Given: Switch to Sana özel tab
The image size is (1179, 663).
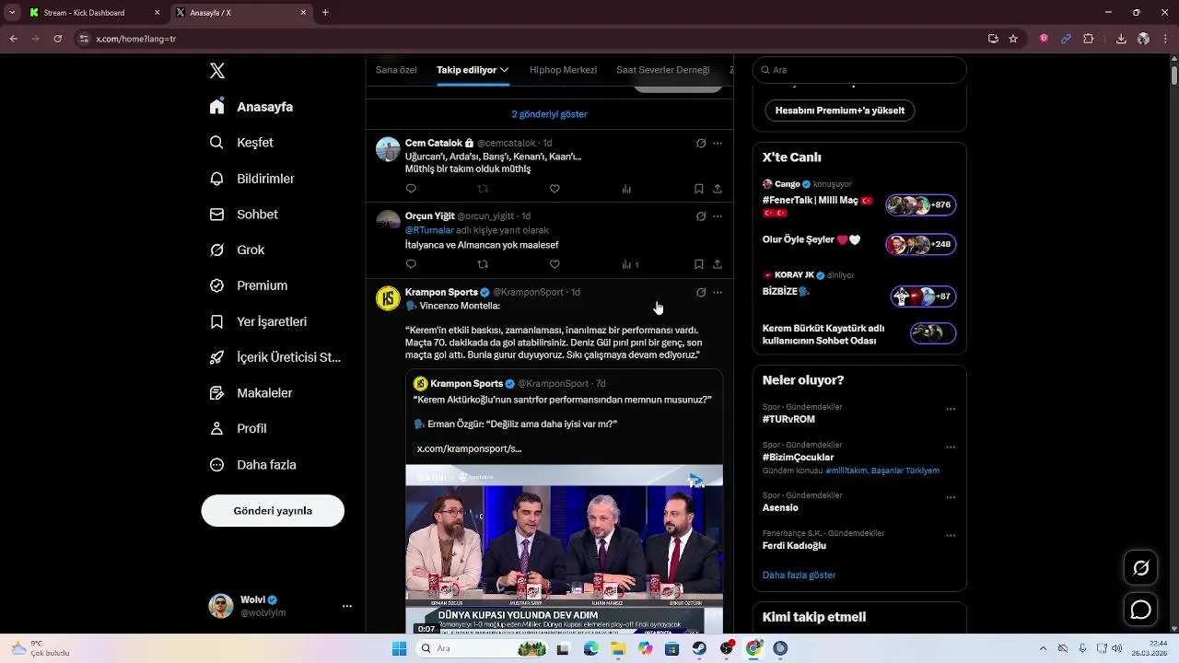Looking at the screenshot, I should tap(396, 70).
